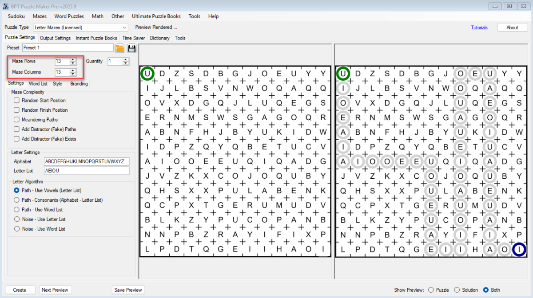The image size is (533, 298).
Task: Click the Letter List input field
Action: point(87,171)
